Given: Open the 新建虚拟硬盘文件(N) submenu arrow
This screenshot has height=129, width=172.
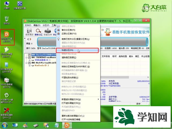Looking at the screenshot, I should tap(98, 99).
